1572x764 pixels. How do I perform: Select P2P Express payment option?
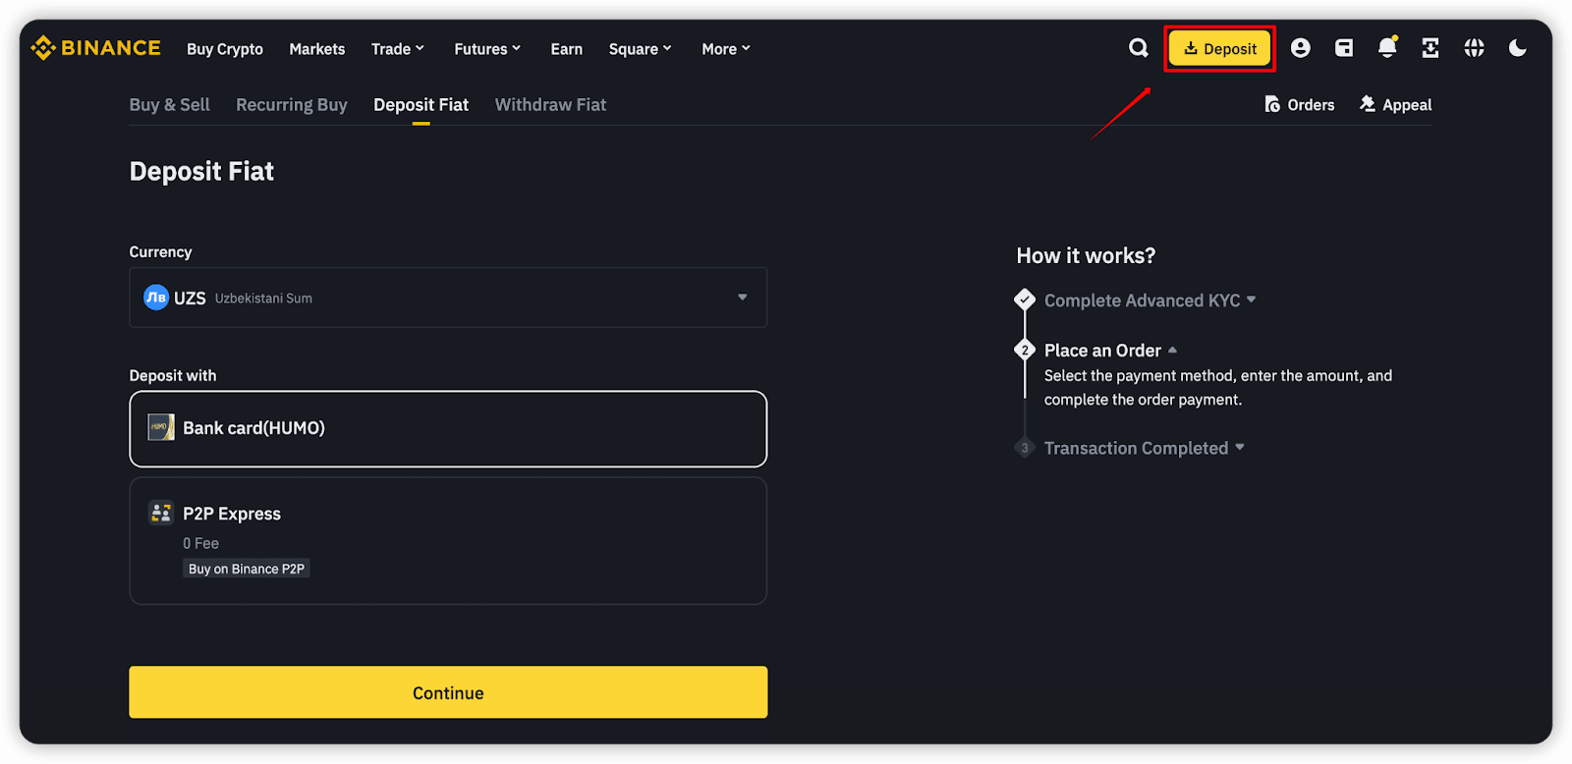pyautogui.click(x=448, y=540)
